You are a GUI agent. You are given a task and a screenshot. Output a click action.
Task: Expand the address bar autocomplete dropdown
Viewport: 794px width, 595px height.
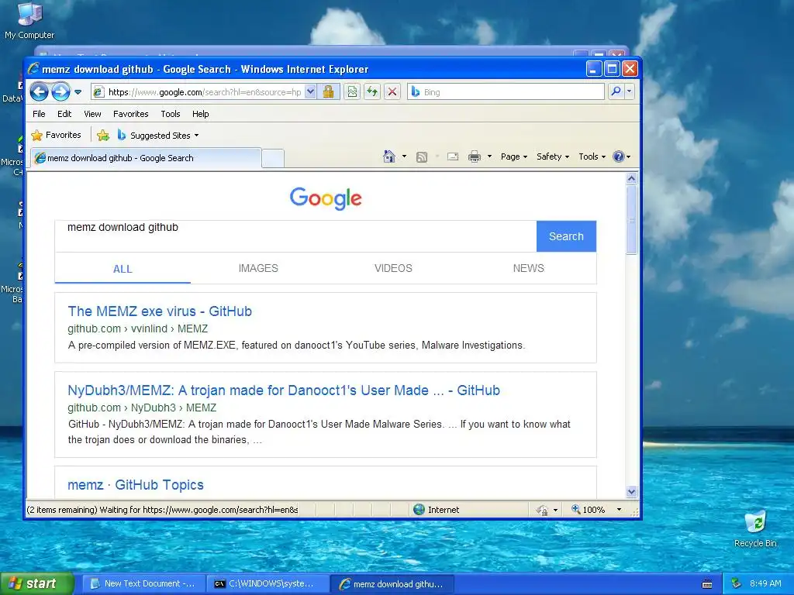coord(310,91)
